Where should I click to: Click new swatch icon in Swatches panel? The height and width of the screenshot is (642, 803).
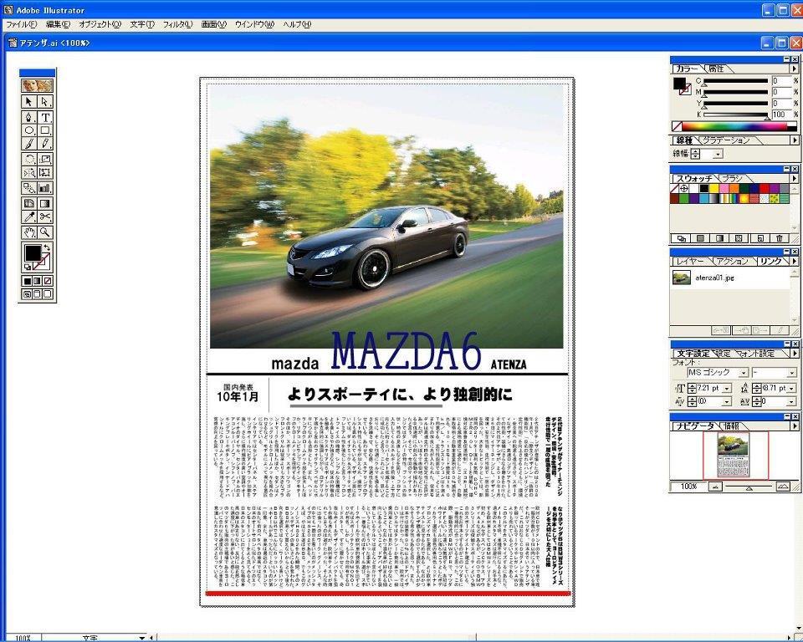click(x=760, y=238)
